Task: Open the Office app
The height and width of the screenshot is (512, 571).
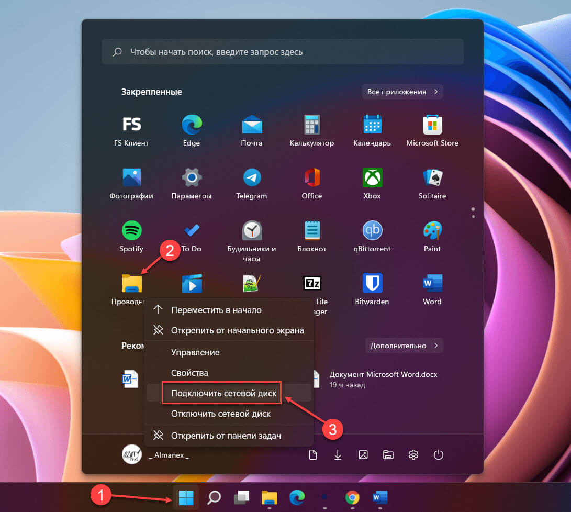Action: coord(312,184)
